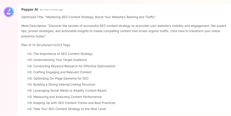This screenshot has height=116, width=231.
Task: Click 'H3: Keeping Up with SEO Content Trends'
Action: coord(71,103)
